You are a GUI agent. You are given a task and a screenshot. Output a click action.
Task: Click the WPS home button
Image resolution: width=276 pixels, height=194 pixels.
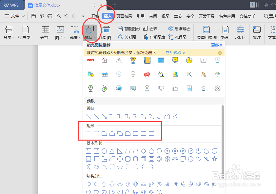tap(11, 5)
